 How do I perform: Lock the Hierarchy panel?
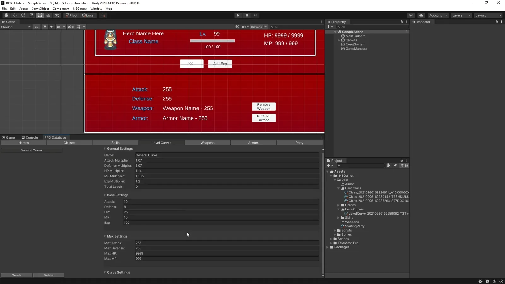tap(401, 22)
